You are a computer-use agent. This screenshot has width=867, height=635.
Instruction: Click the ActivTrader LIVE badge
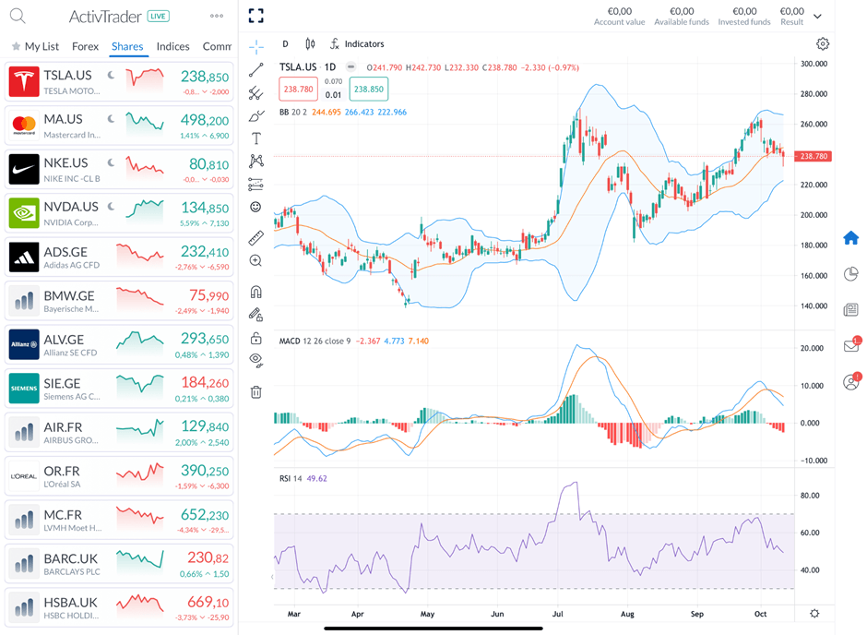click(158, 17)
